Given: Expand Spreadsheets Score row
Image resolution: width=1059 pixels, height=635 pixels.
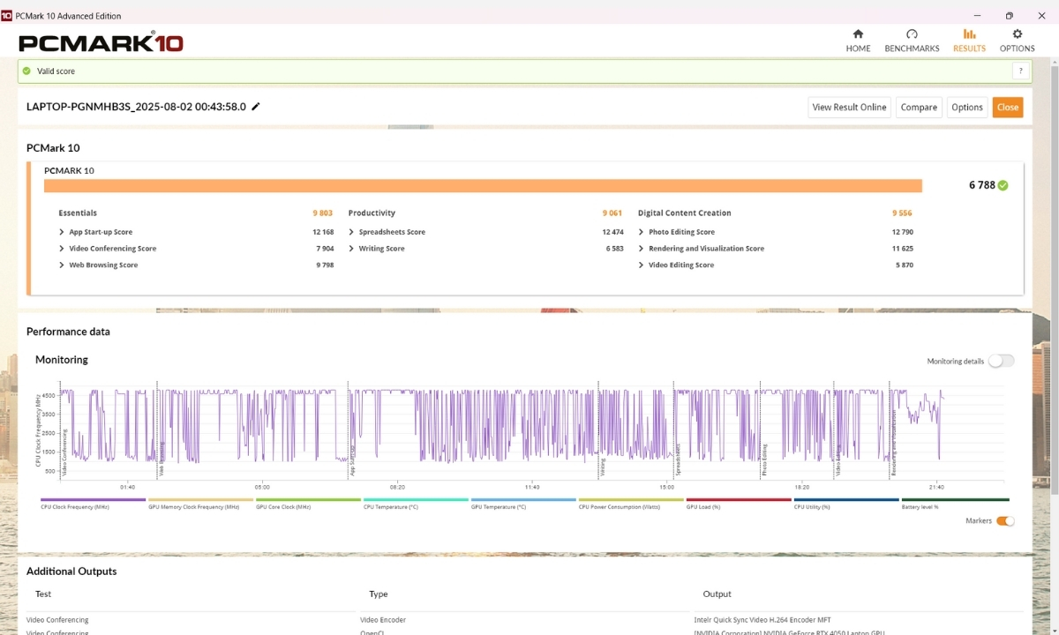Looking at the screenshot, I should pyautogui.click(x=387, y=232).
